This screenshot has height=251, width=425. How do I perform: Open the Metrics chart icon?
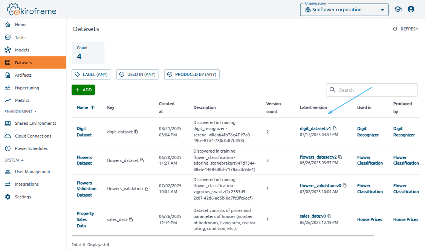tap(8, 100)
